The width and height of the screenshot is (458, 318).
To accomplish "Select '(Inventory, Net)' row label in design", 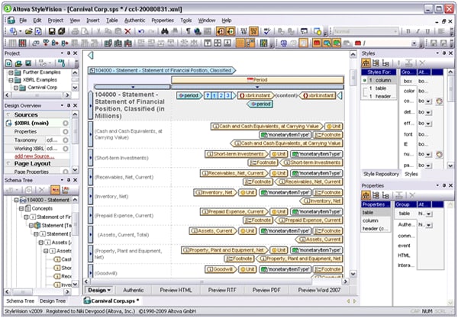I will (x=111, y=197).
